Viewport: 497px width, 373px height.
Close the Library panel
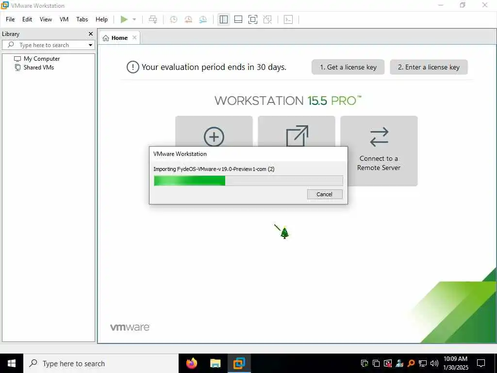coord(91,34)
